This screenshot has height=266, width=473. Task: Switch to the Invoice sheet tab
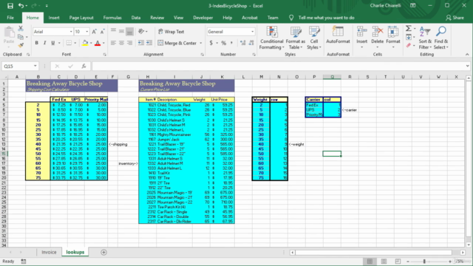(x=49, y=252)
